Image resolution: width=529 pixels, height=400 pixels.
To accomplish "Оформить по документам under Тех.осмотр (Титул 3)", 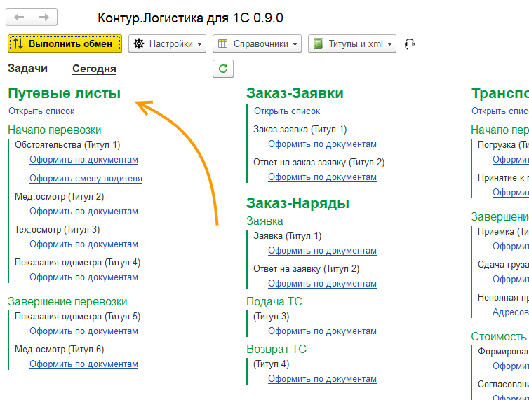I will coord(83,244).
